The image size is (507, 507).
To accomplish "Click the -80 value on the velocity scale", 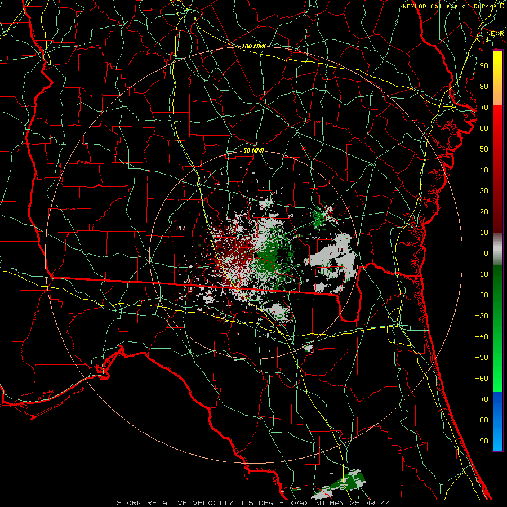I will tap(482, 420).
